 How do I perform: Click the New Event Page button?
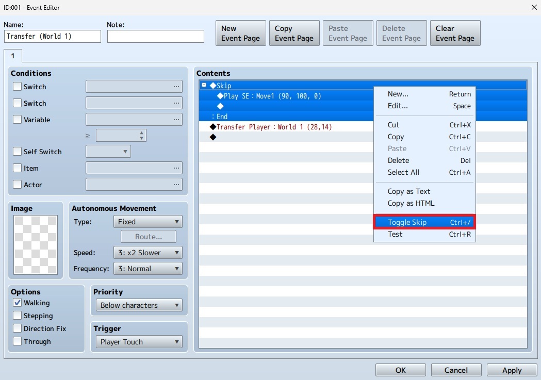[x=241, y=33]
